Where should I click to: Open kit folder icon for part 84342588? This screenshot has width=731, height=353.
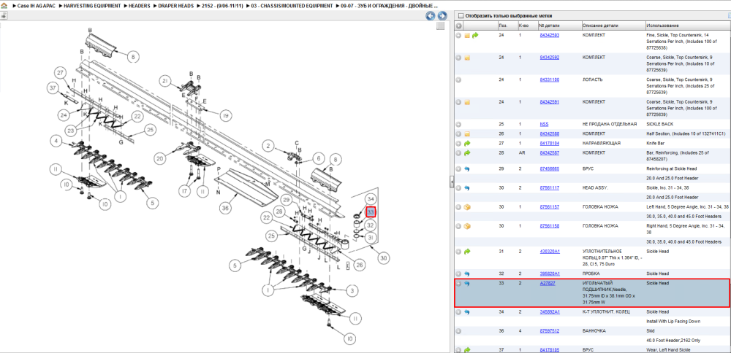(x=467, y=134)
